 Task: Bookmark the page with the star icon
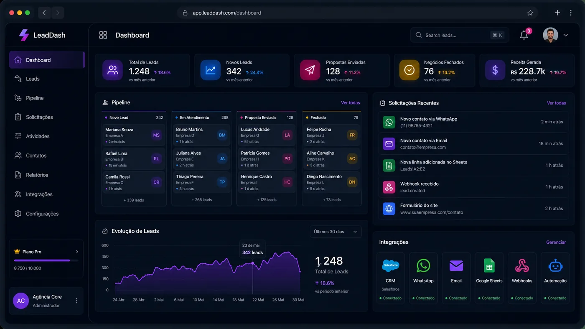pos(530,13)
